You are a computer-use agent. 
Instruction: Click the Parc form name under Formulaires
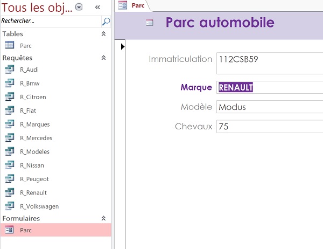pos(26,230)
